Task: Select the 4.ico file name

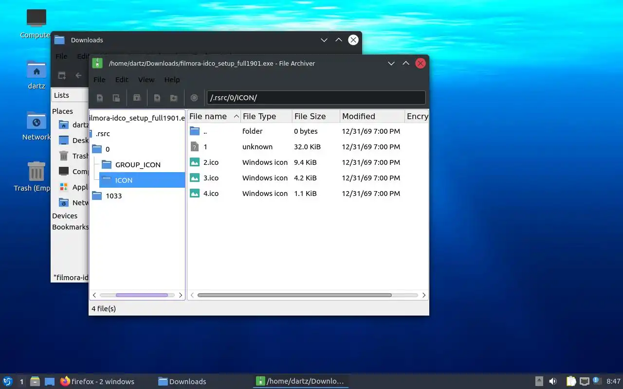Action: [211, 193]
